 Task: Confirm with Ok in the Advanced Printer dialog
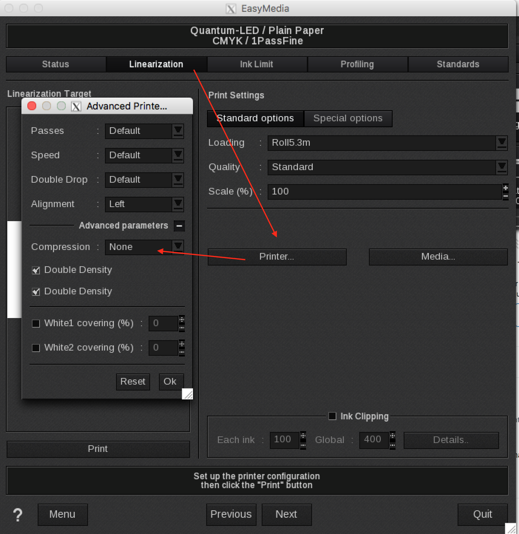(171, 382)
